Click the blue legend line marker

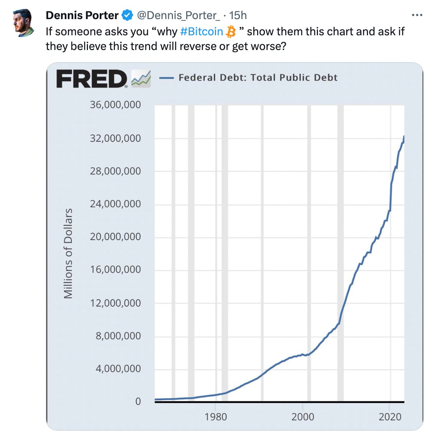tap(166, 78)
